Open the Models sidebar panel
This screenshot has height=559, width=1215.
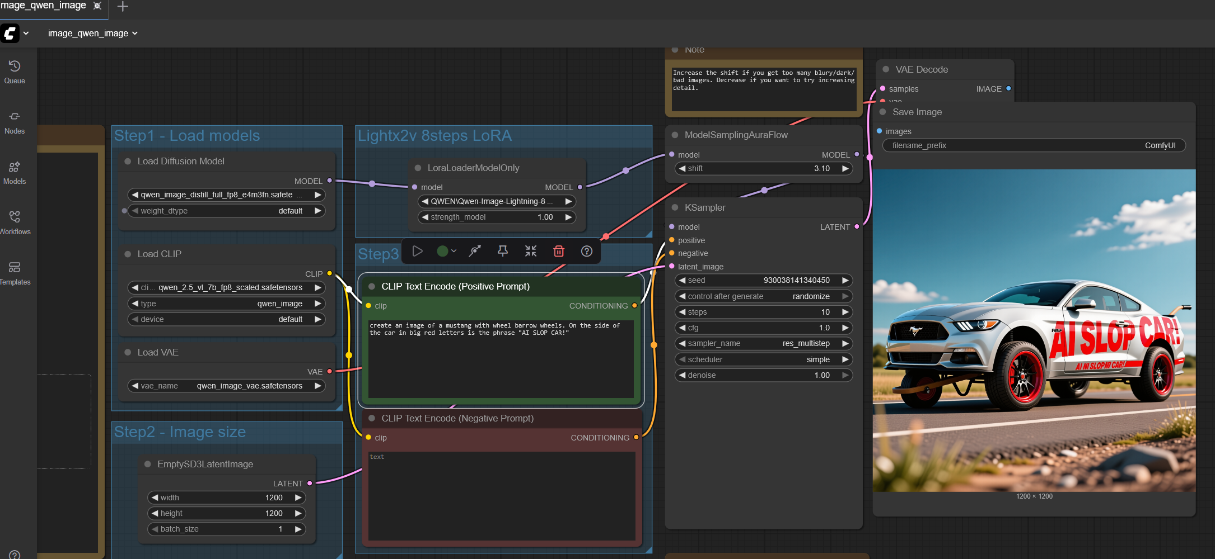tap(15, 173)
